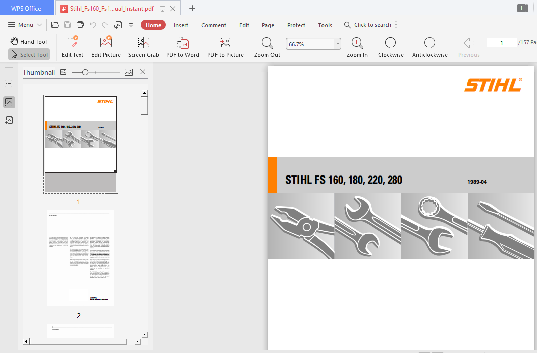Click the page number input box
Image resolution: width=537 pixels, height=353 pixels.
[x=502, y=43]
